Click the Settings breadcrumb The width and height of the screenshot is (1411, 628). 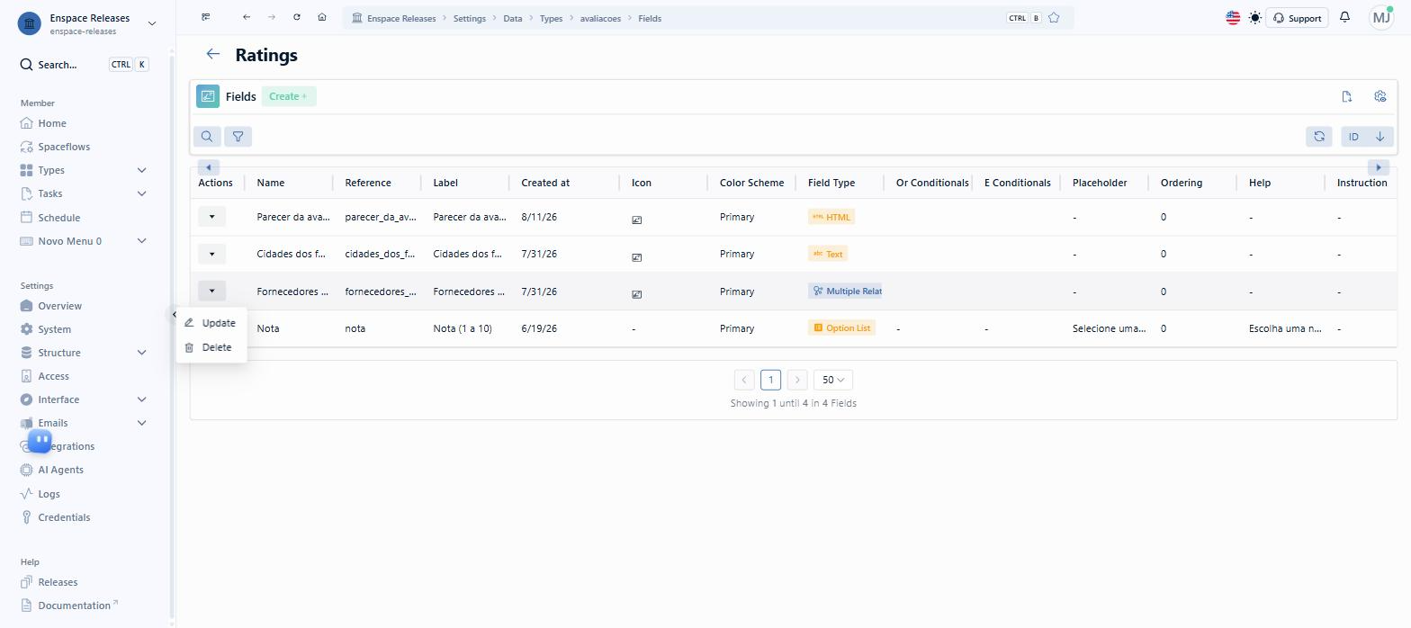coord(470,18)
